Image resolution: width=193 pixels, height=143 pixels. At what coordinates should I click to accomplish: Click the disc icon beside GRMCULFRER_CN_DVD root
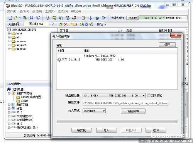(x=9, y=29)
